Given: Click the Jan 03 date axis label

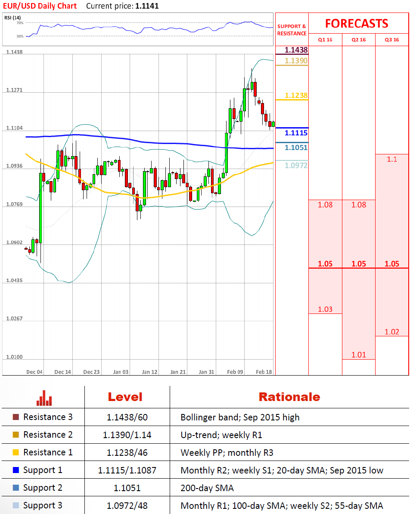Looking at the screenshot, I should [121, 372].
